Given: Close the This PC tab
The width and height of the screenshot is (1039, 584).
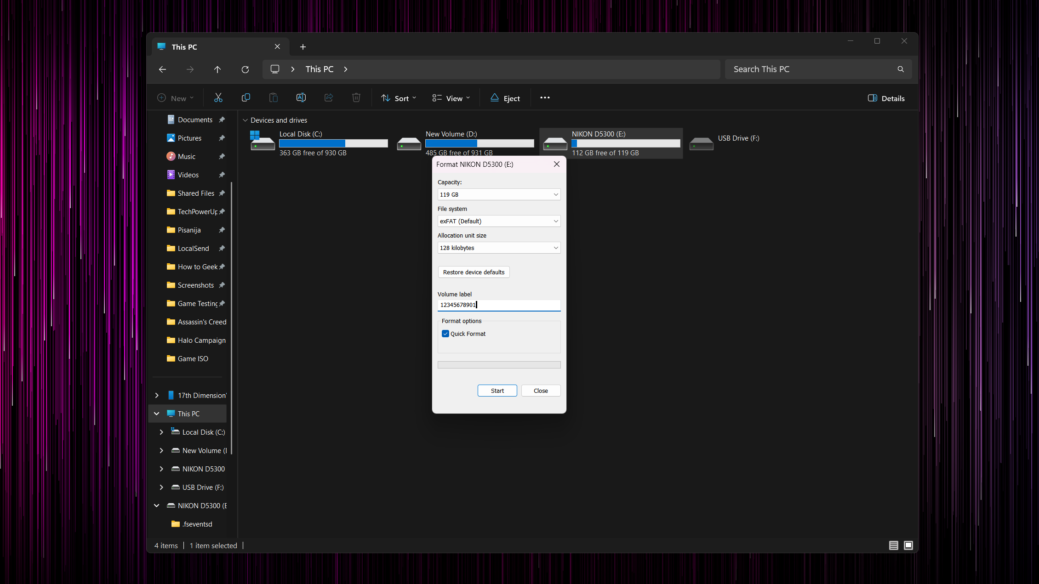Looking at the screenshot, I should coord(277,47).
